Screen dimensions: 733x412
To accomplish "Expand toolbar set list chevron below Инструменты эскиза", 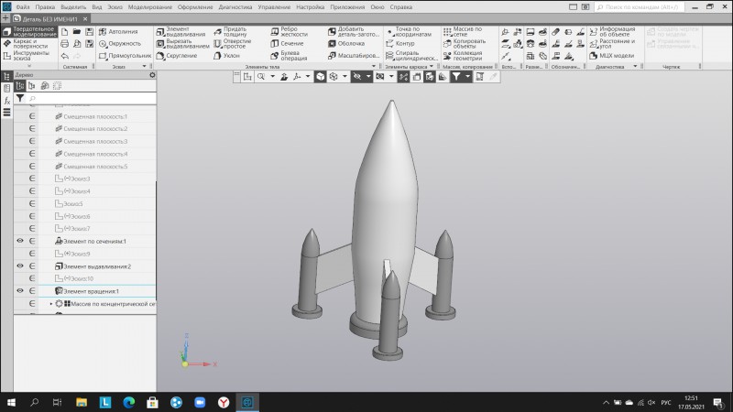I will pos(29,66).
